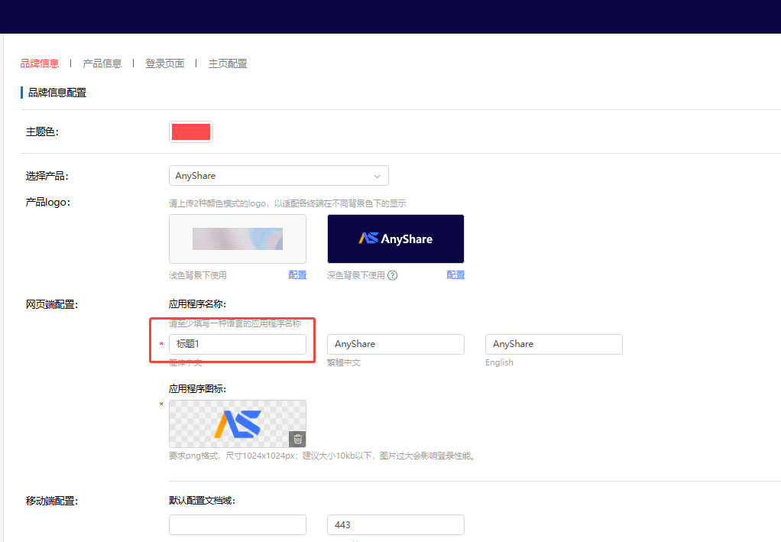Click the light-background logo preview
781x542 pixels.
point(237,238)
